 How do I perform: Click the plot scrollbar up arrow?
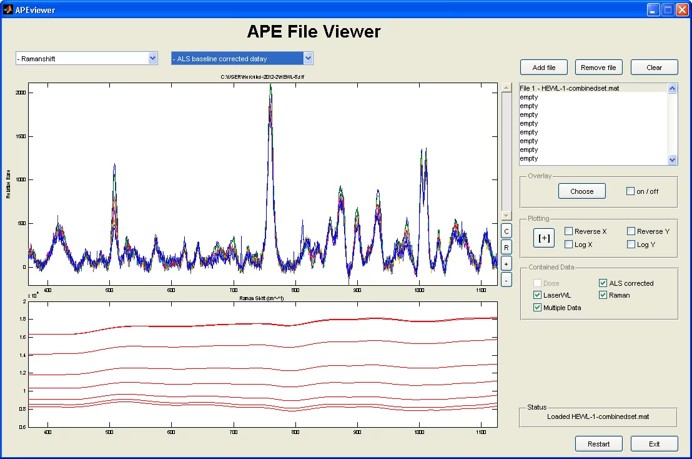click(507, 88)
